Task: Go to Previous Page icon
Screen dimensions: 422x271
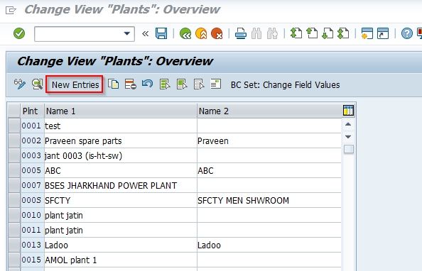Action: tap(312, 33)
